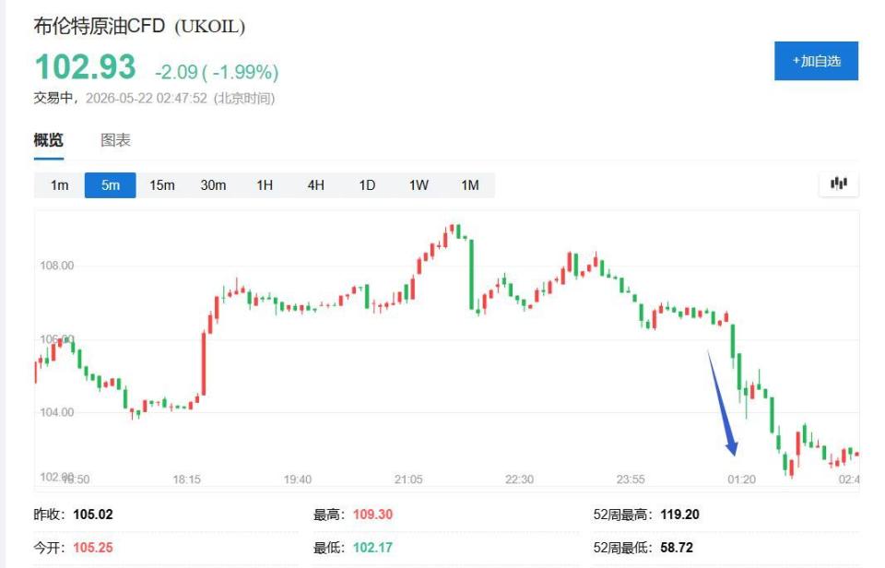Switch to the 图表 tab
This screenshot has height=568, width=885.
(116, 139)
